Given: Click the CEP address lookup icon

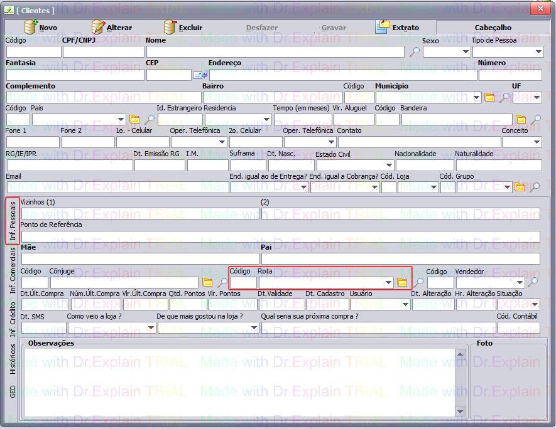Looking at the screenshot, I should pyautogui.click(x=200, y=75).
